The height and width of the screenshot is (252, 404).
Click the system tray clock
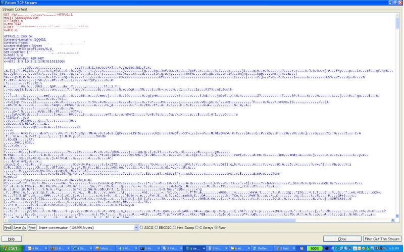tap(394, 248)
